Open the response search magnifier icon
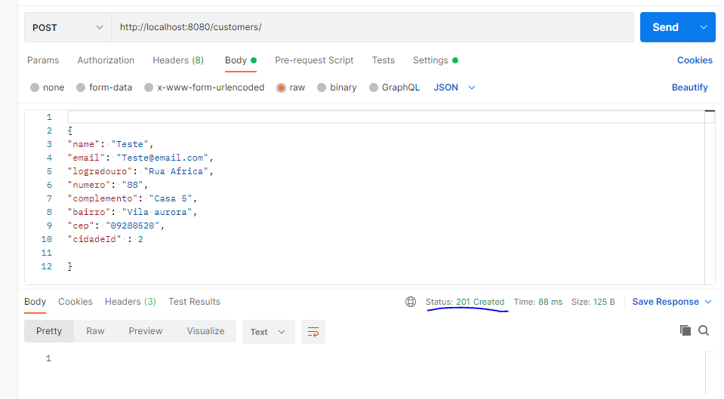Image resolution: width=724 pixels, height=399 pixels. tap(704, 330)
